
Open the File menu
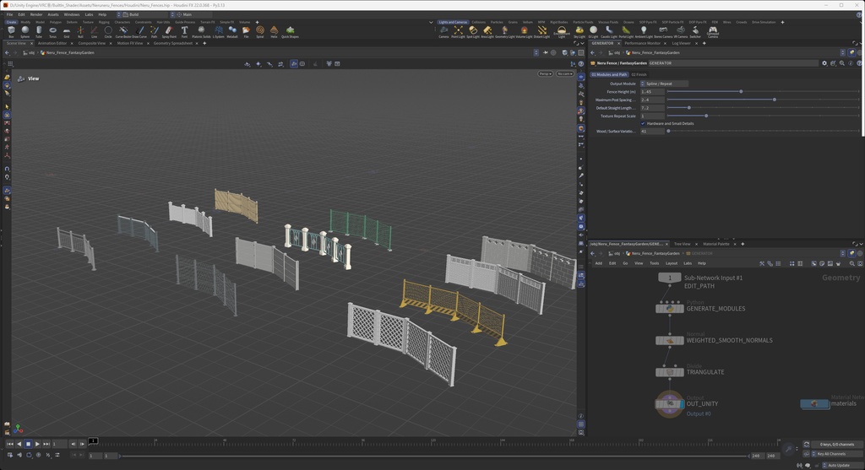tap(9, 14)
